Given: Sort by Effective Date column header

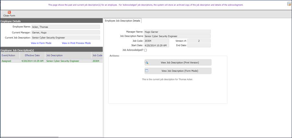Looking at the screenshot, I should coord(32,55).
